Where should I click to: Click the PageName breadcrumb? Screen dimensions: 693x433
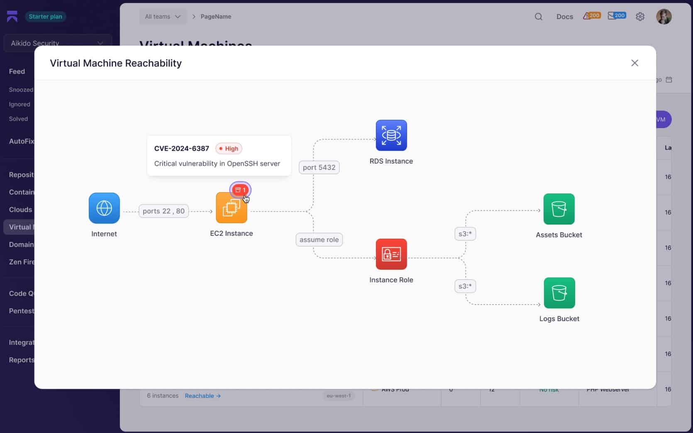pyautogui.click(x=216, y=17)
